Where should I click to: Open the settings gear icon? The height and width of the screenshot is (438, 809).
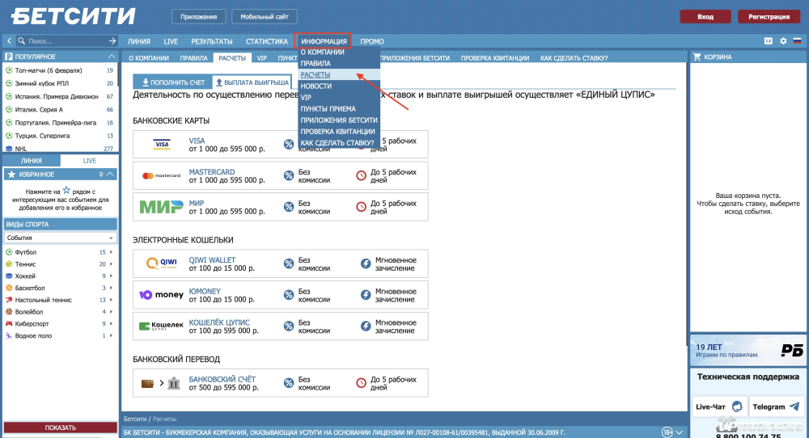coord(783,40)
